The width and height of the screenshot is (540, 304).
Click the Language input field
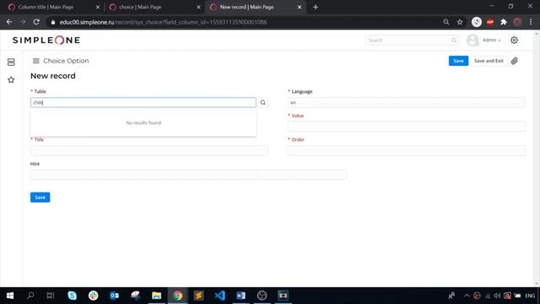[x=407, y=102]
